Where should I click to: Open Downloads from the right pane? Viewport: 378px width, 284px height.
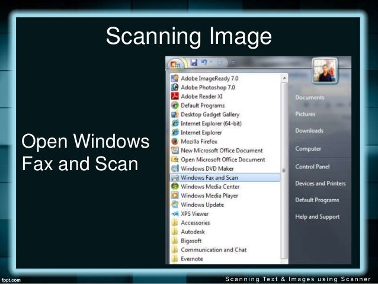[309, 130]
